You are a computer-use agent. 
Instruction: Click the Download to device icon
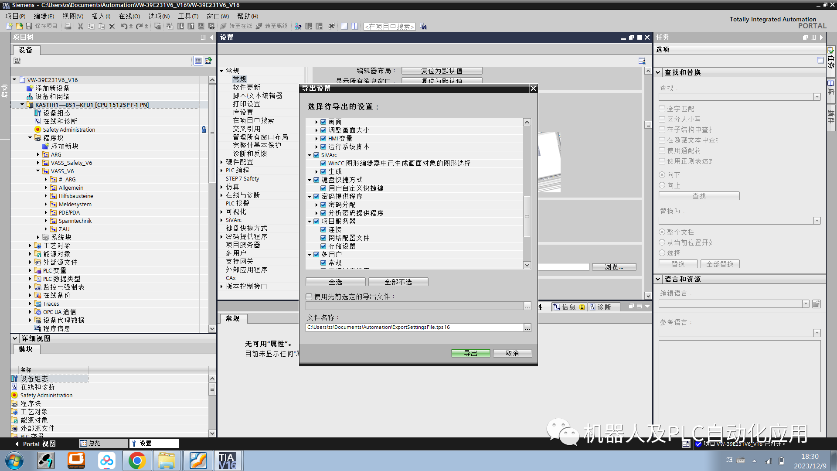180,26
